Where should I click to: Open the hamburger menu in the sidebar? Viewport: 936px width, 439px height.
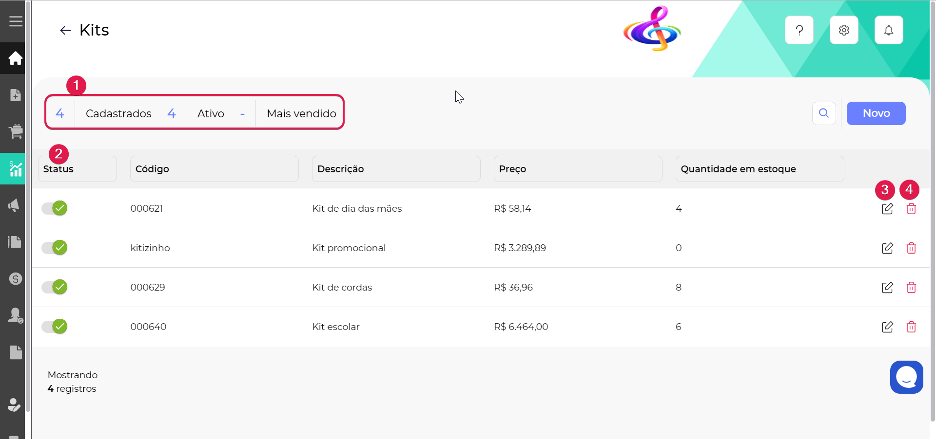coord(16,21)
